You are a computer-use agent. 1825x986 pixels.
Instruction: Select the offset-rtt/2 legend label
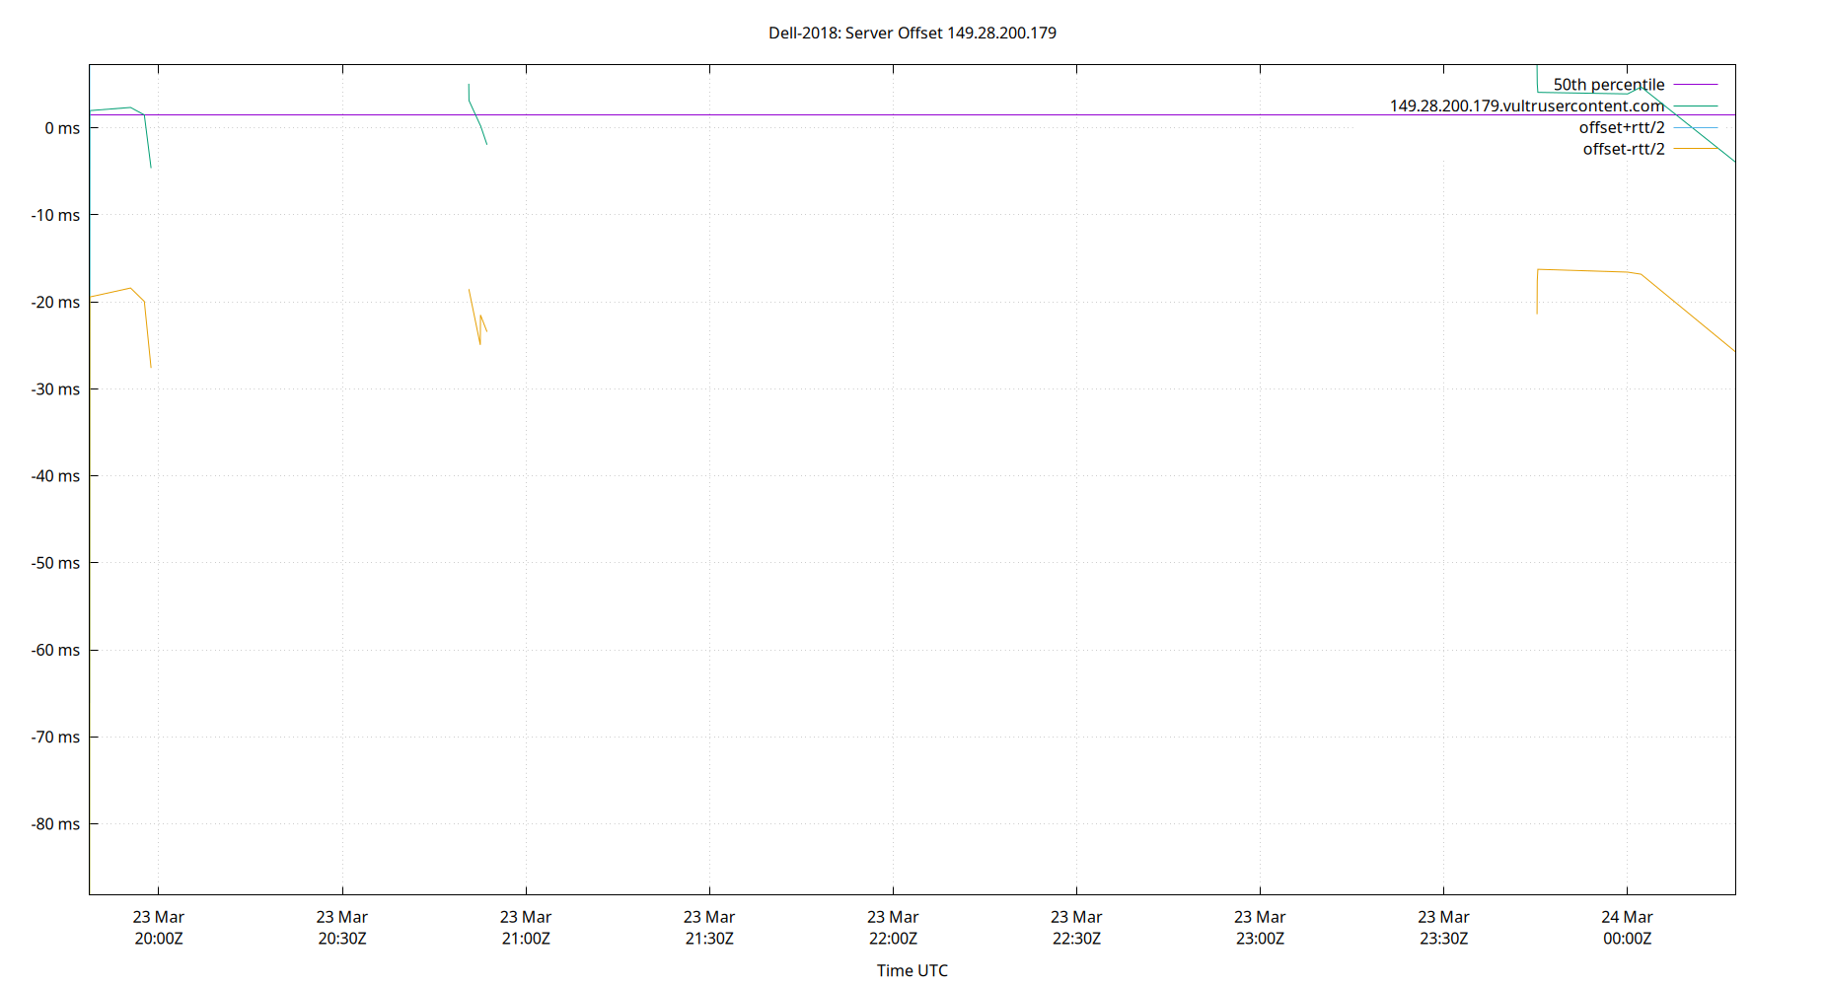point(1624,149)
